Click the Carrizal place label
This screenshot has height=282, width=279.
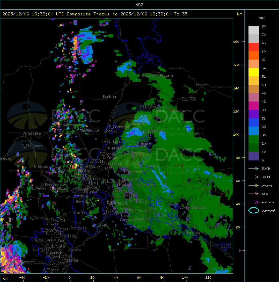[100, 224]
